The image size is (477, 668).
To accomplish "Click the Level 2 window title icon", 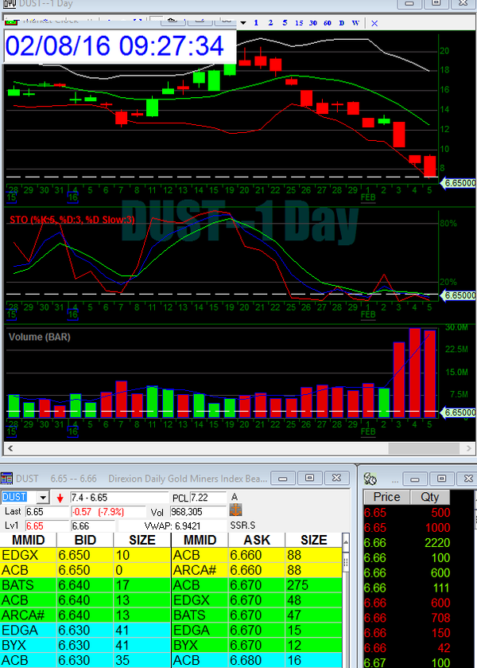I will (x=7, y=478).
